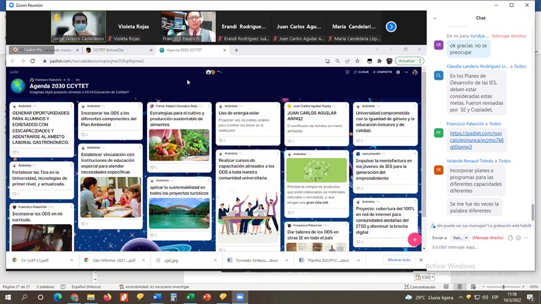Like the 'Impulsar la mentefactura' post

click(358, 188)
